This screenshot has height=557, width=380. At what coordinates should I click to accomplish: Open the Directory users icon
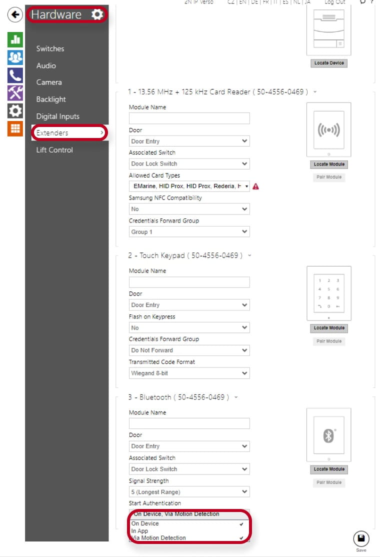tap(15, 57)
